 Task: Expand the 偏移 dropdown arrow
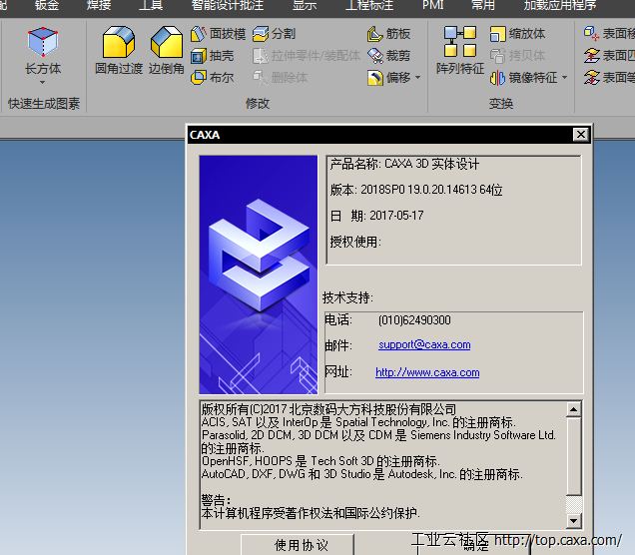pyautogui.click(x=418, y=77)
